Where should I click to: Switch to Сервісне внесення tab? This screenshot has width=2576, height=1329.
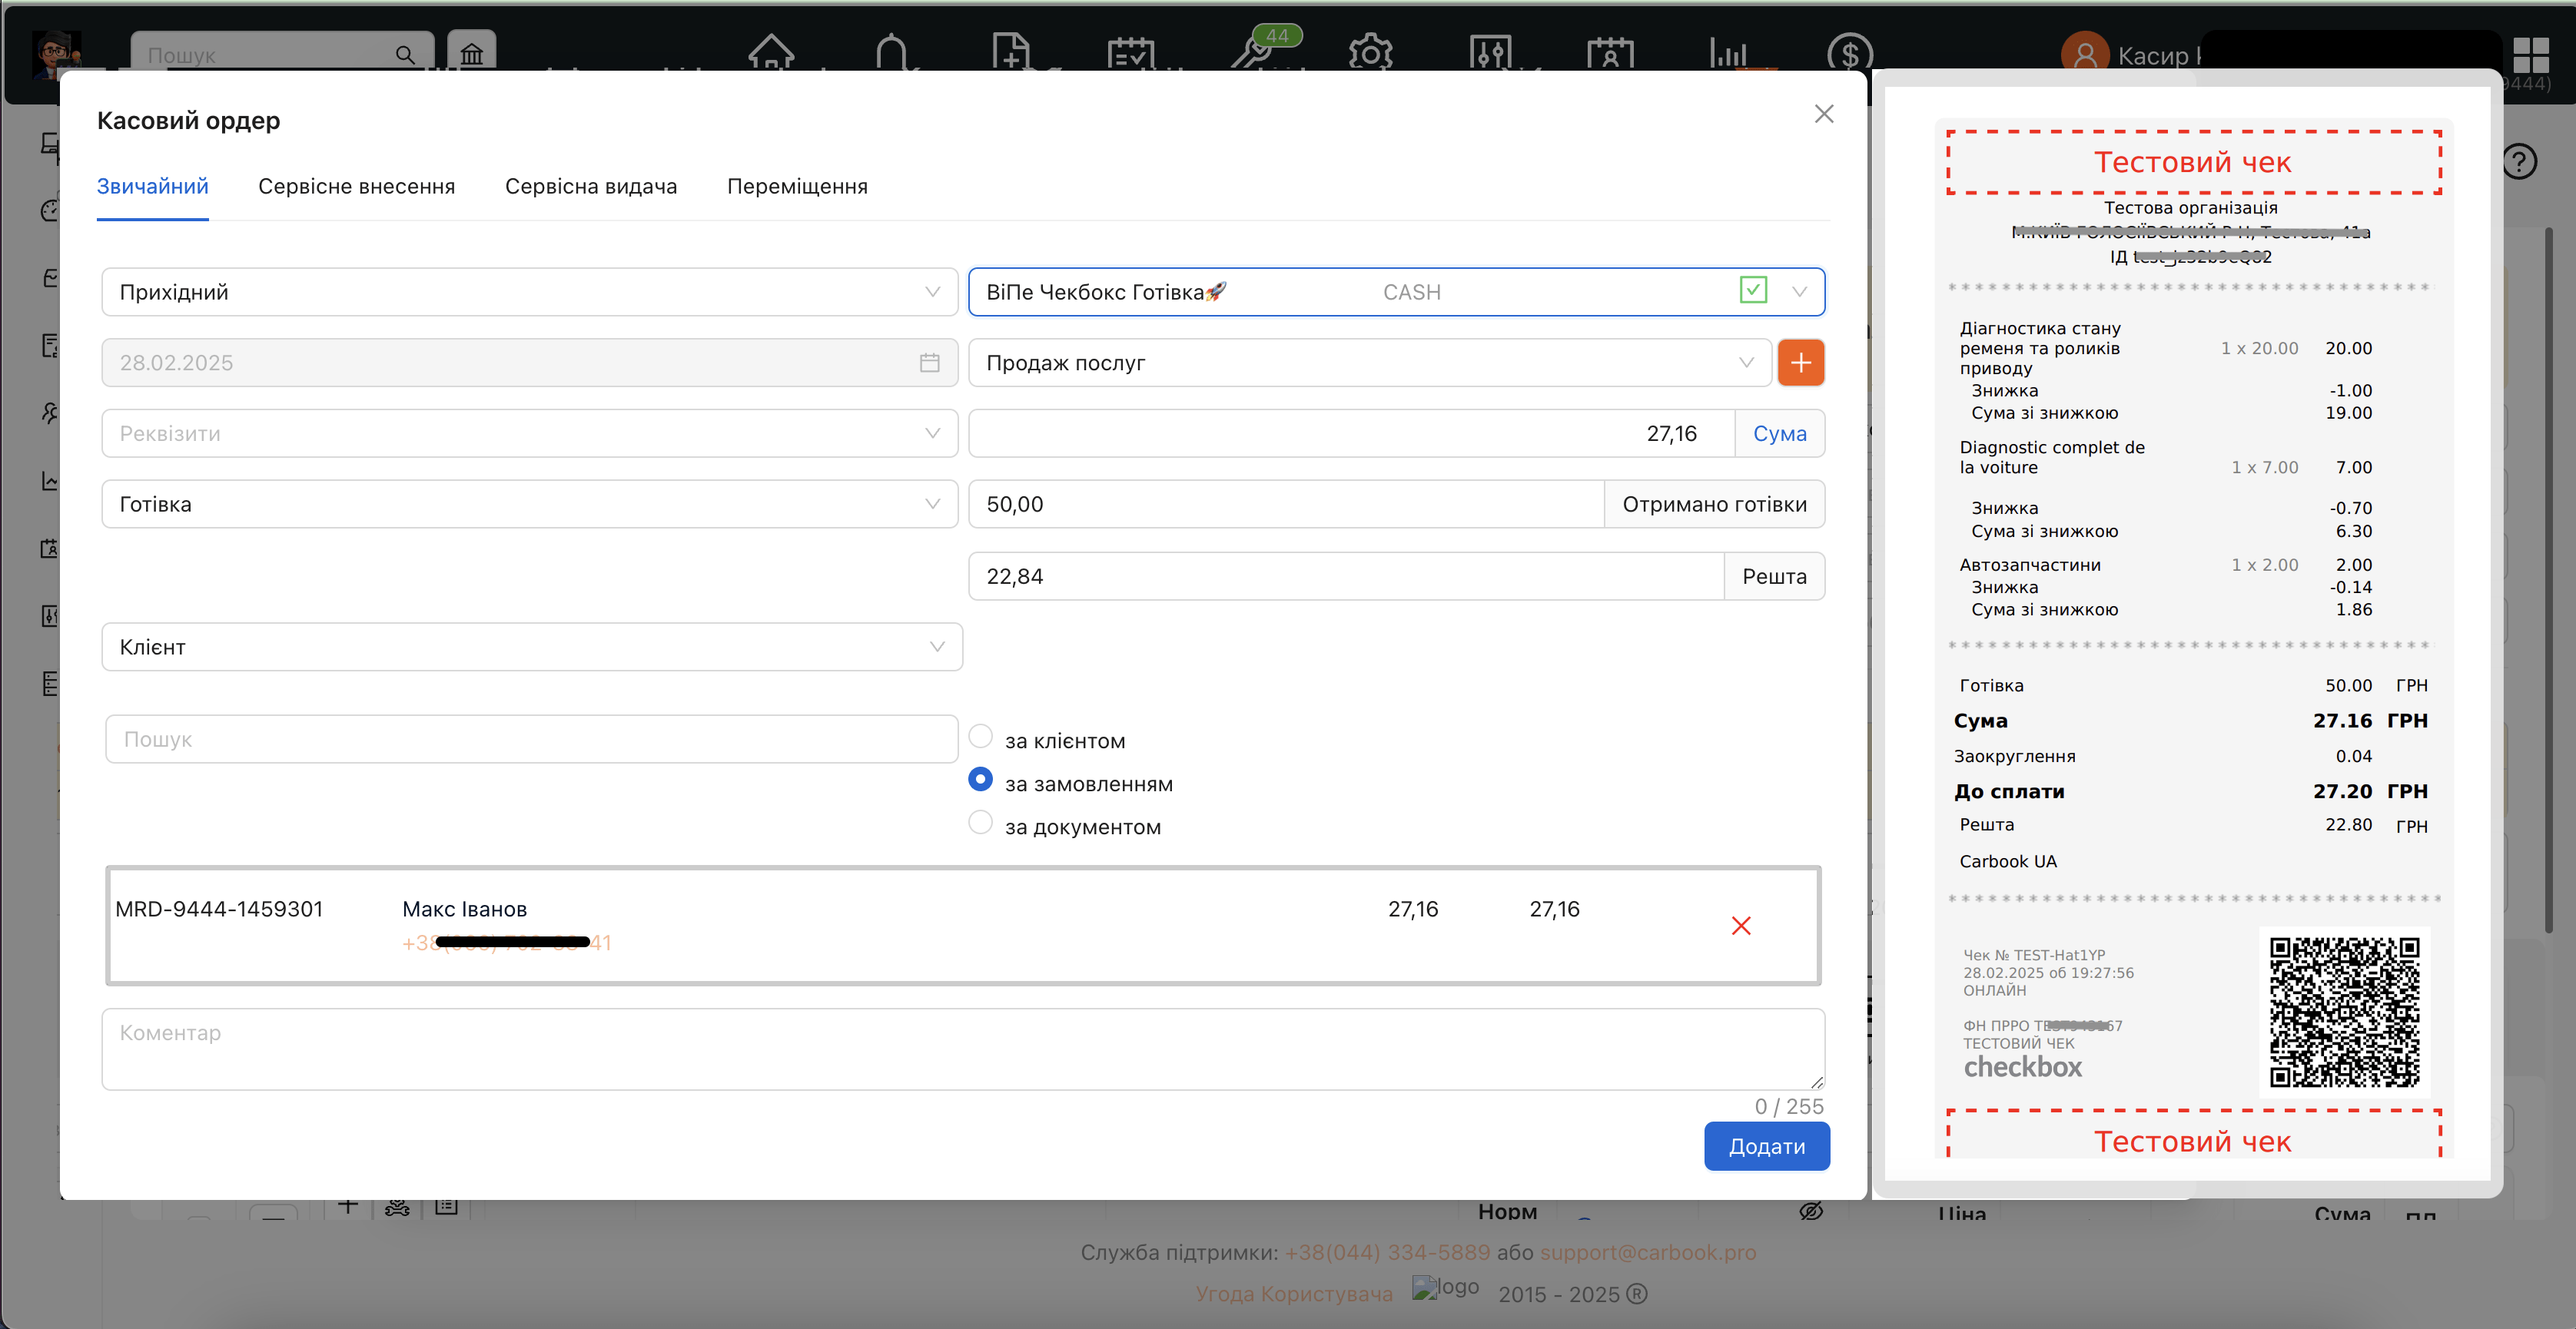pos(356,186)
